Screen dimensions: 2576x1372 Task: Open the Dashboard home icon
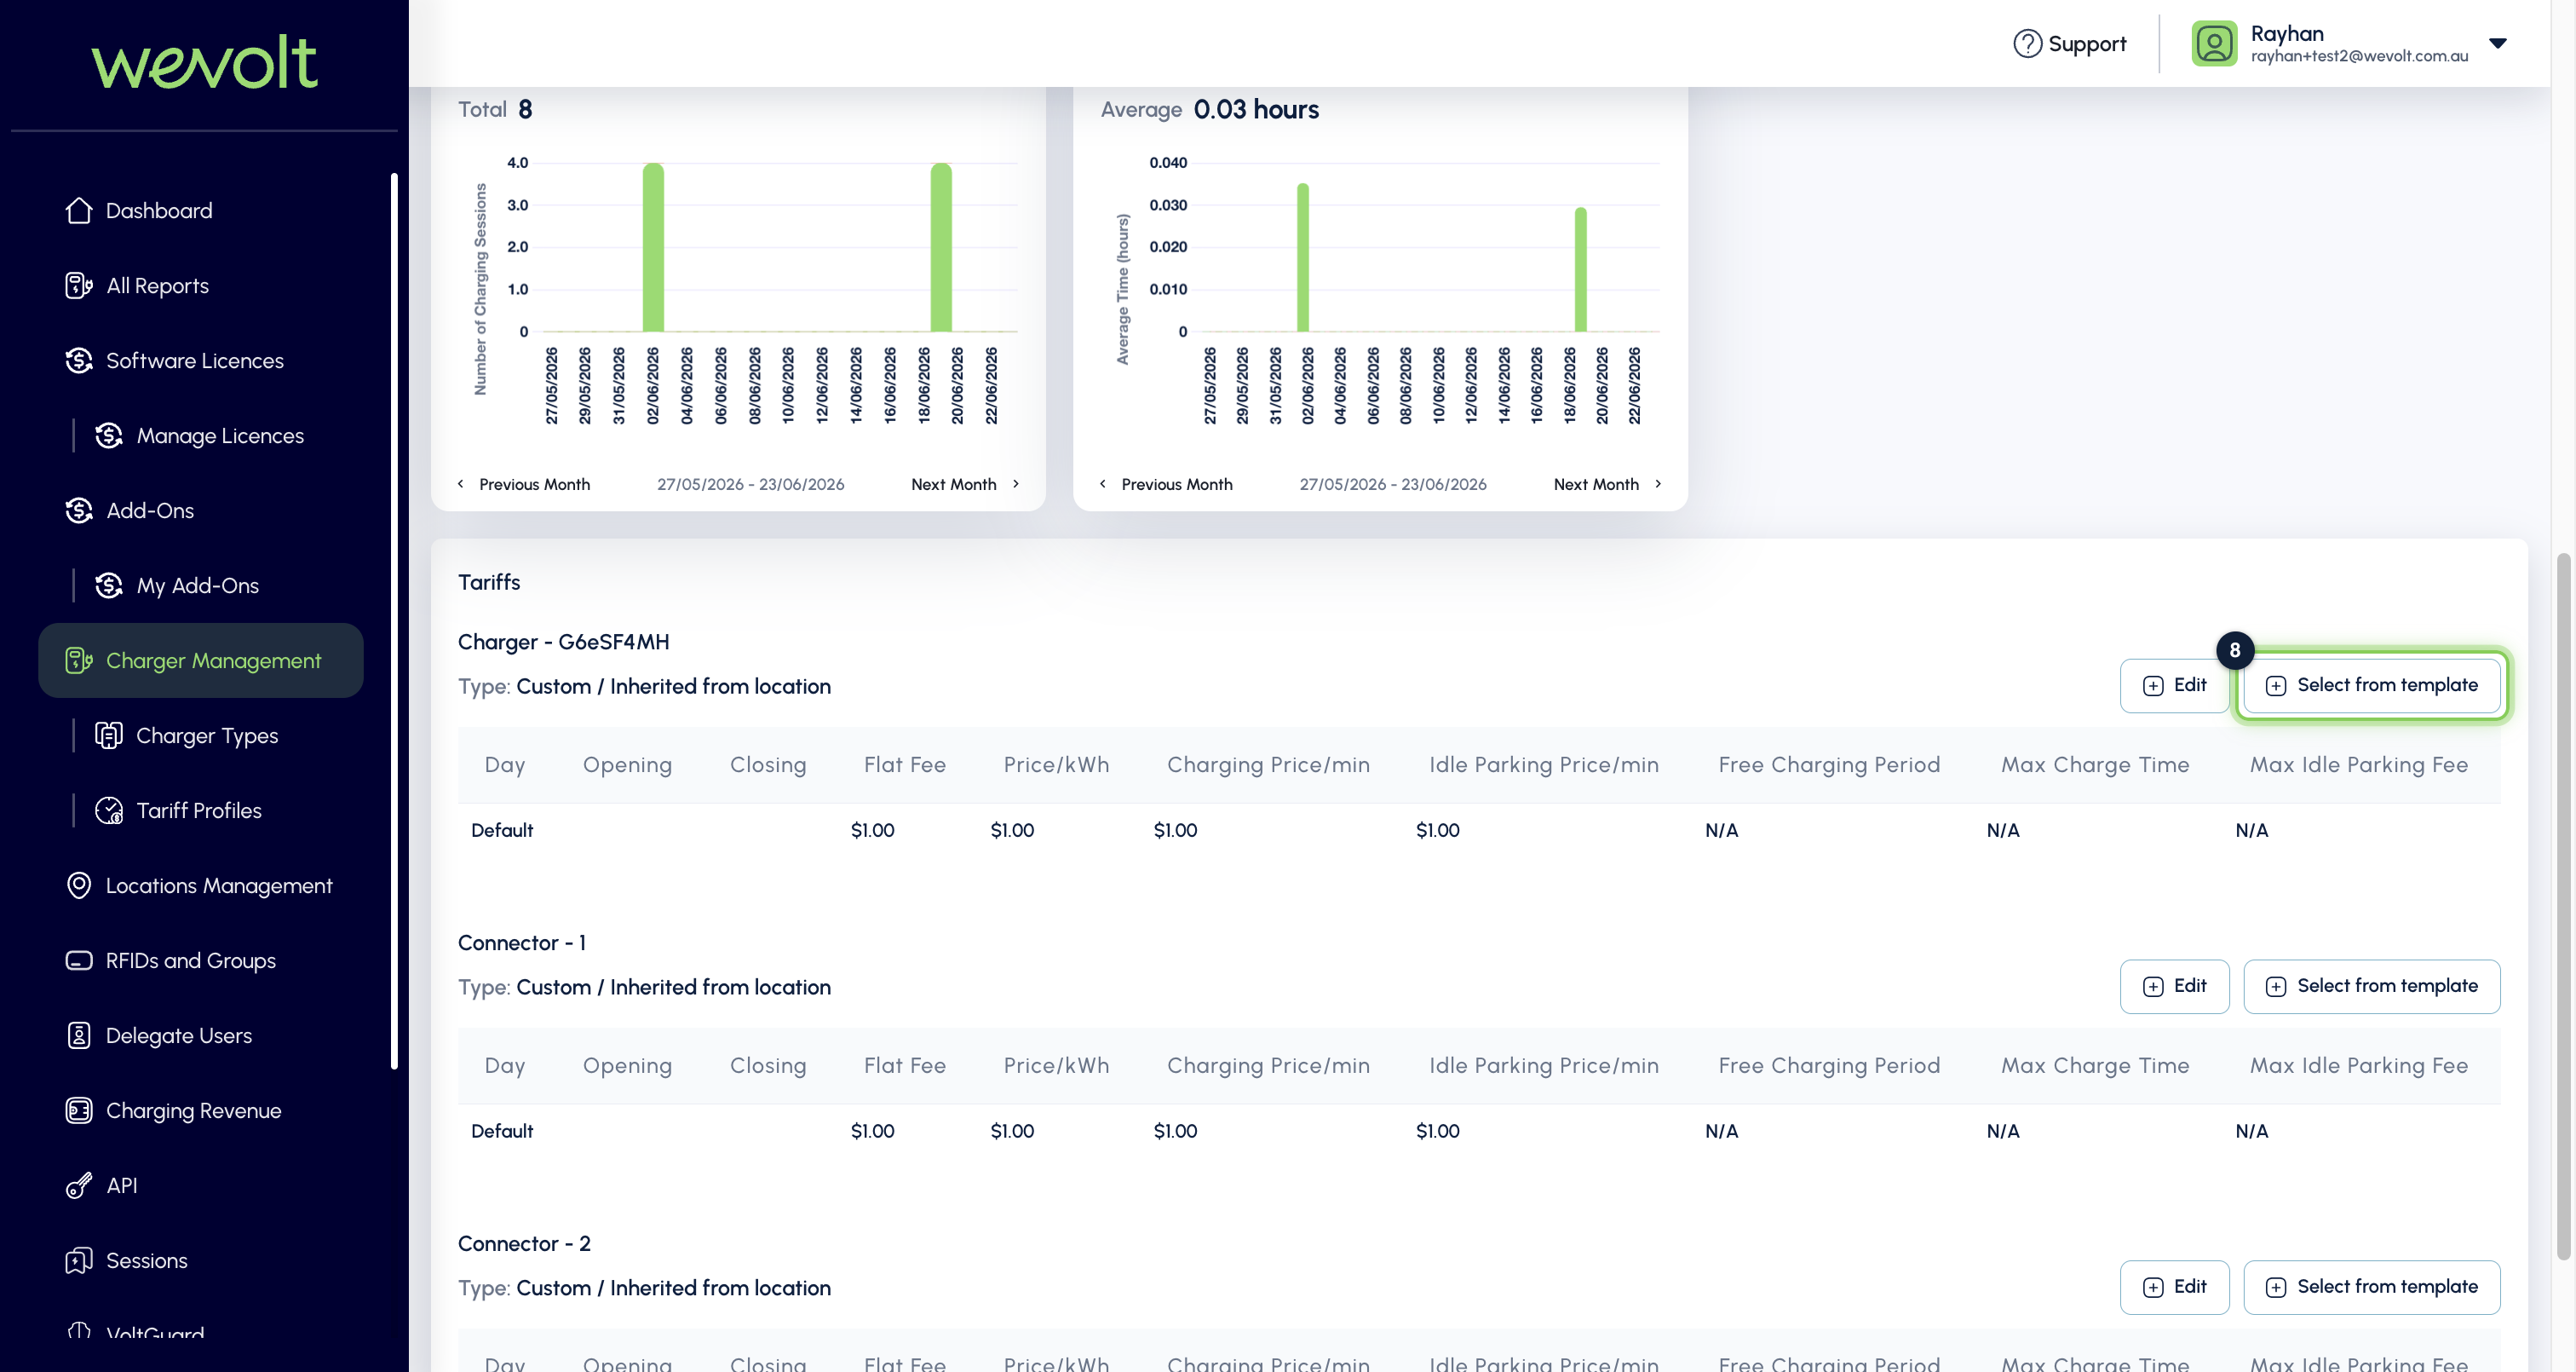tap(79, 210)
